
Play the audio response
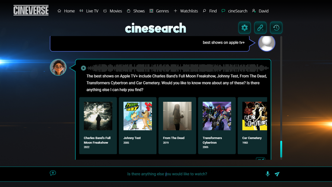coord(83,68)
